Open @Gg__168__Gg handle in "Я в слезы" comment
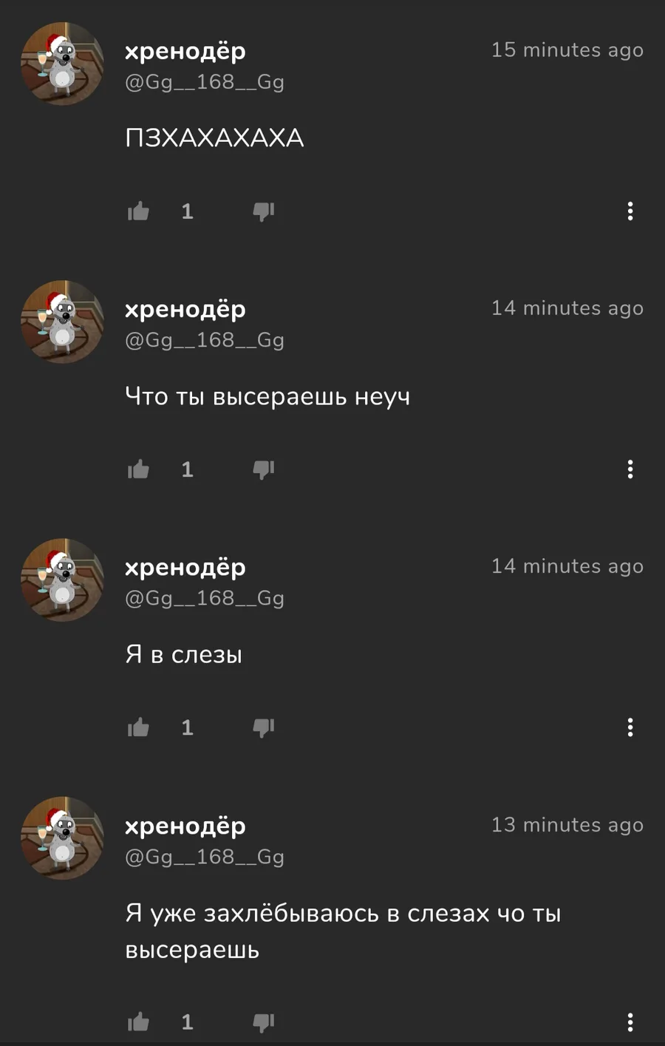Viewport: 665px width, 1046px height. [205, 598]
